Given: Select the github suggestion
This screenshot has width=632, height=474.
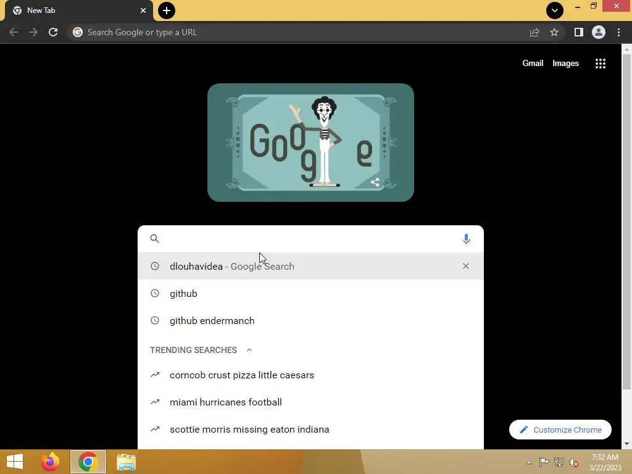Looking at the screenshot, I should [311, 293].
